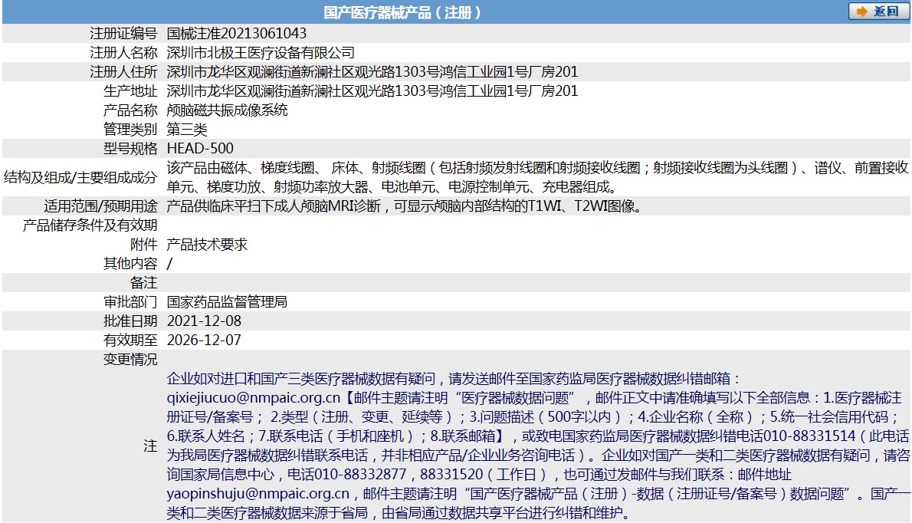This screenshot has height=523, width=912.
Task: Select management class 第三类
Action: coord(187,130)
